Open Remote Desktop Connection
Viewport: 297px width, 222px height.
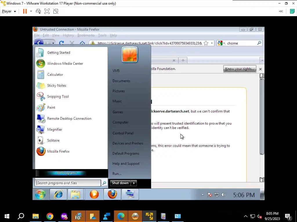point(71,118)
